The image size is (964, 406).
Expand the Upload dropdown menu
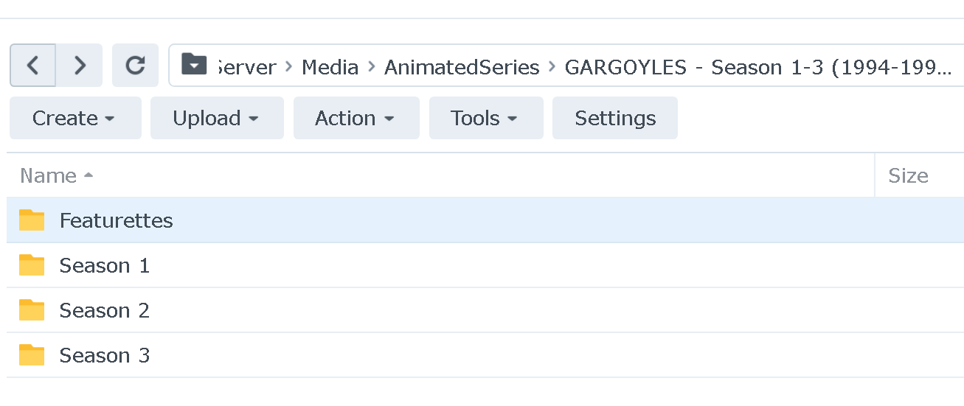click(x=216, y=118)
